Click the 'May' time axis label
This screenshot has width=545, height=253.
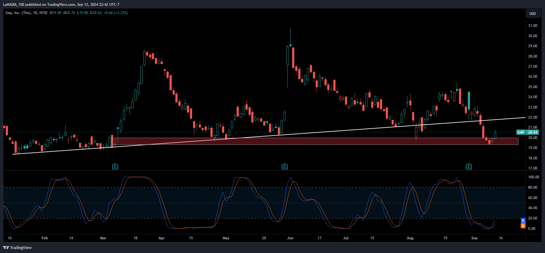(x=226, y=238)
